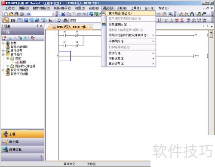Screen dimensions: 215x167
Task: Click the red cF9 delete horizontal line icon
Action: tap(177, 20)
